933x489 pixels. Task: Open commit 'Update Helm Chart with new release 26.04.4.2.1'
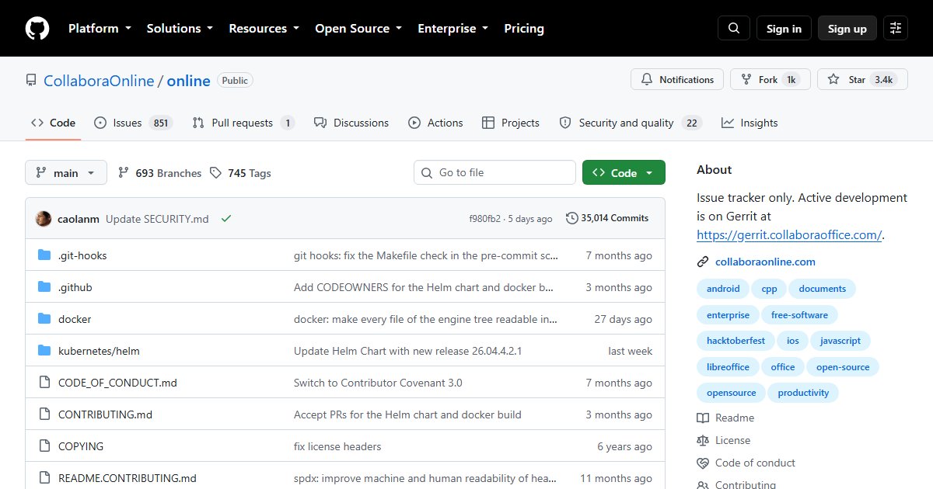coord(407,351)
